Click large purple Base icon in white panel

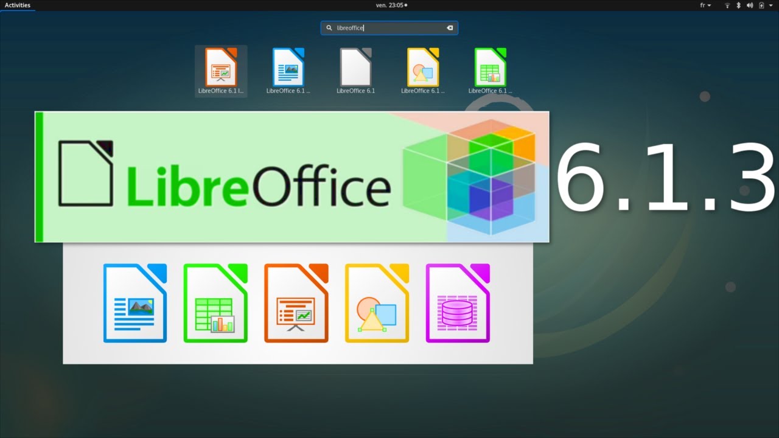[458, 303]
